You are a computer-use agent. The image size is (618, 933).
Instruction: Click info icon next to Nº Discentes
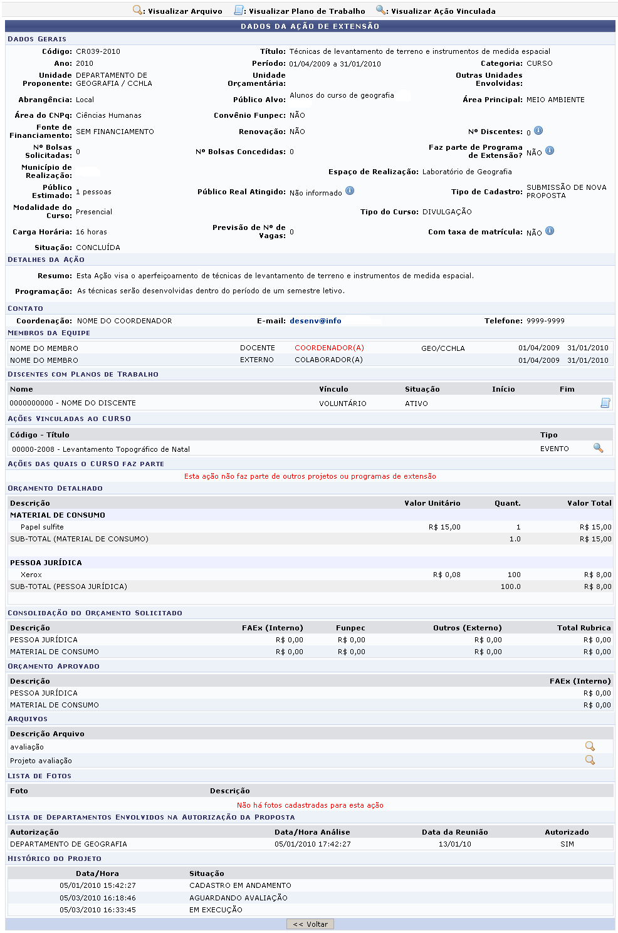click(538, 131)
